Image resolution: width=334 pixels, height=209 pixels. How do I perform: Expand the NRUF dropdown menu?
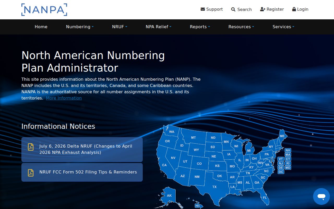[120, 27]
